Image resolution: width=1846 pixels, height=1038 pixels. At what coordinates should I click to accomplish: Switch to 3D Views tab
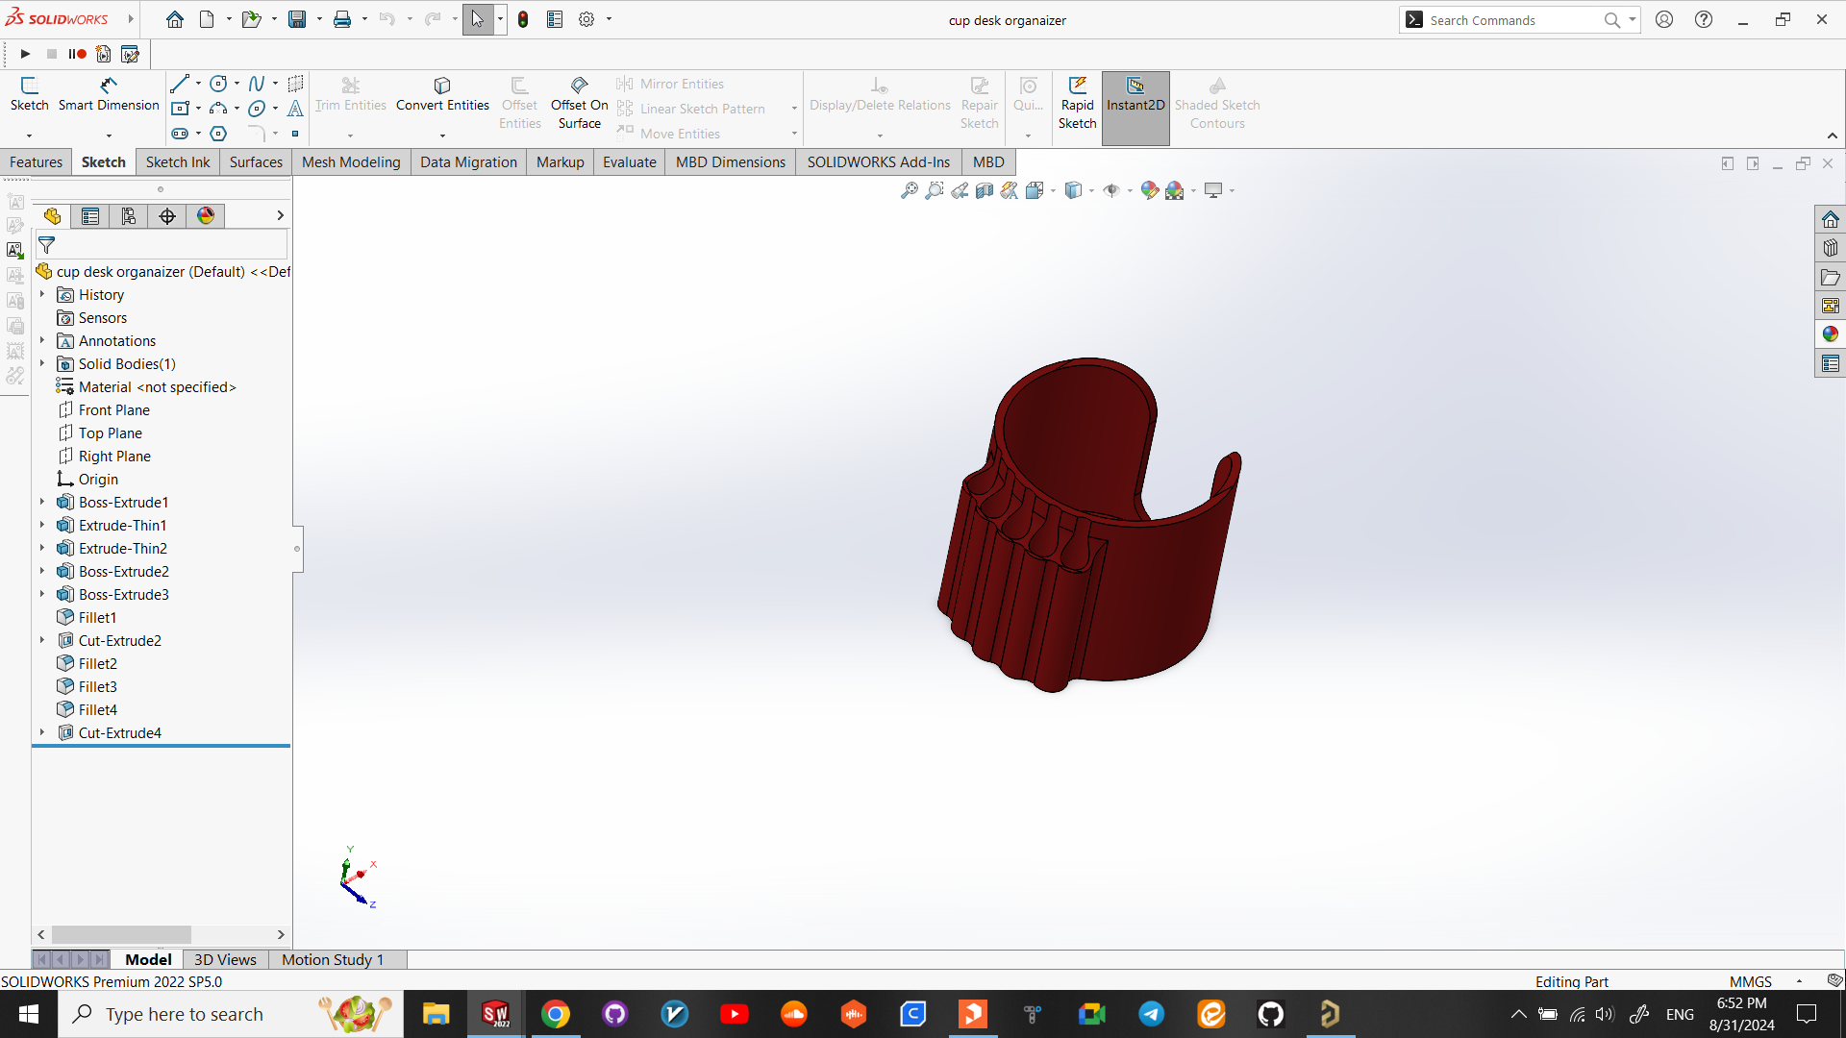(225, 959)
